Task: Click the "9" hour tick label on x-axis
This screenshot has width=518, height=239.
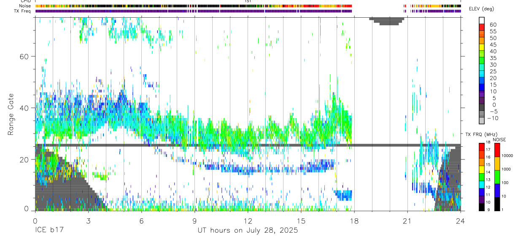Action: pyautogui.click(x=194, y=220)
